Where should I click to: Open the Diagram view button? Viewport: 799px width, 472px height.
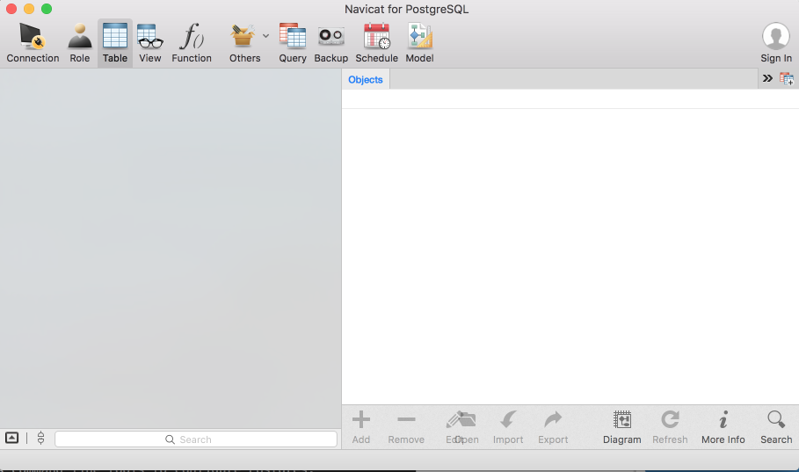[x=622, y=427]
